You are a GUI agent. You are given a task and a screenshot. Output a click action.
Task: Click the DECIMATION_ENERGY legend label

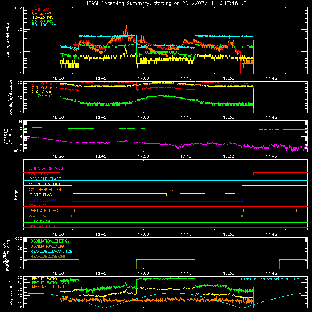pyautogui.click(x=50, y=241)
